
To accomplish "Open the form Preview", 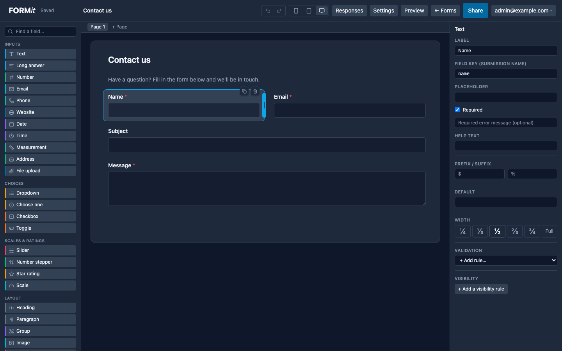I will coord(414,11).
